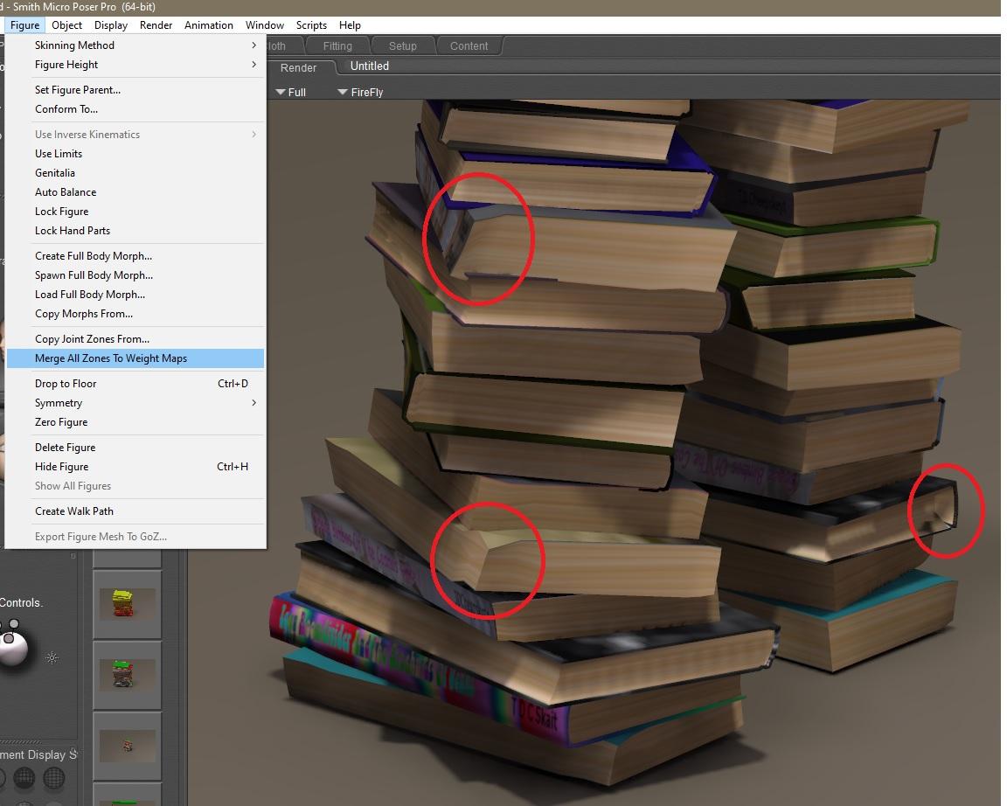Choose Create Walk Path
Viewport: 1007px width, 806px height.
(135, 511)
